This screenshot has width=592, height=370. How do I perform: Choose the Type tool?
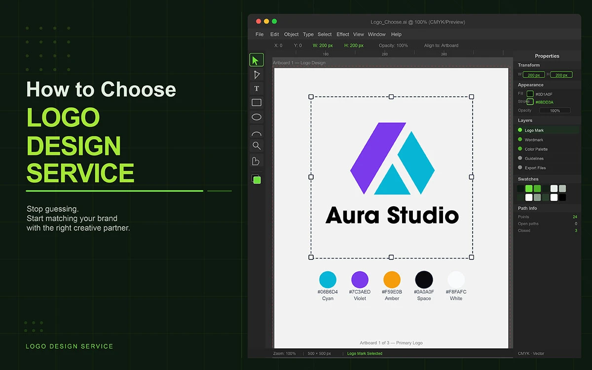point(257,89)
